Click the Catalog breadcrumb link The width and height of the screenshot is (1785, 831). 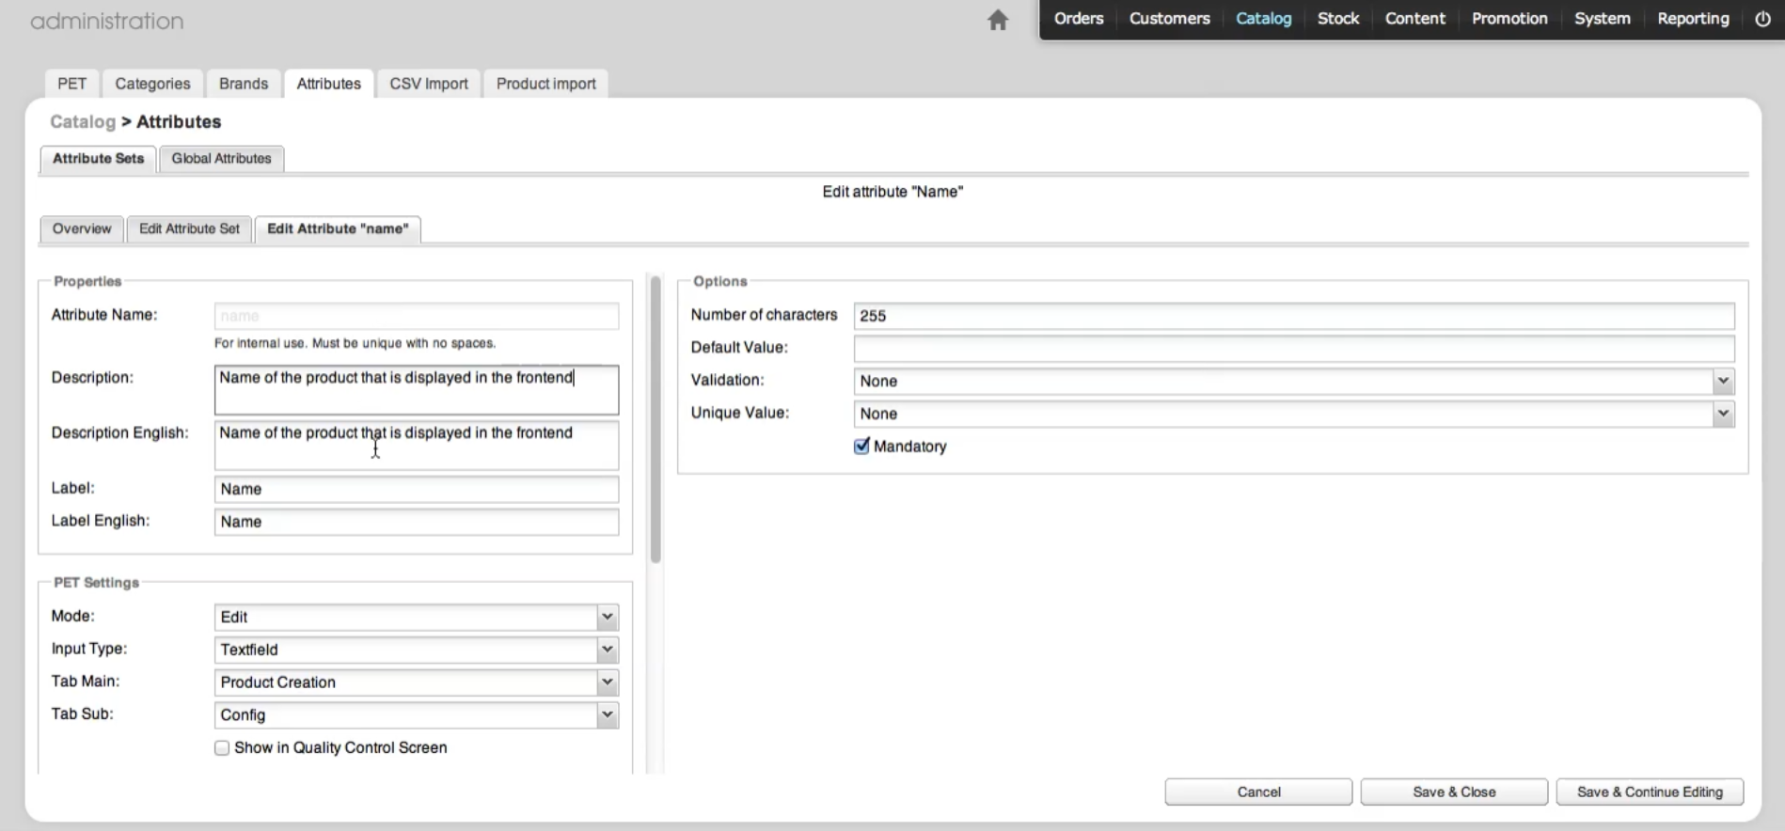click(x=83, y=121)
